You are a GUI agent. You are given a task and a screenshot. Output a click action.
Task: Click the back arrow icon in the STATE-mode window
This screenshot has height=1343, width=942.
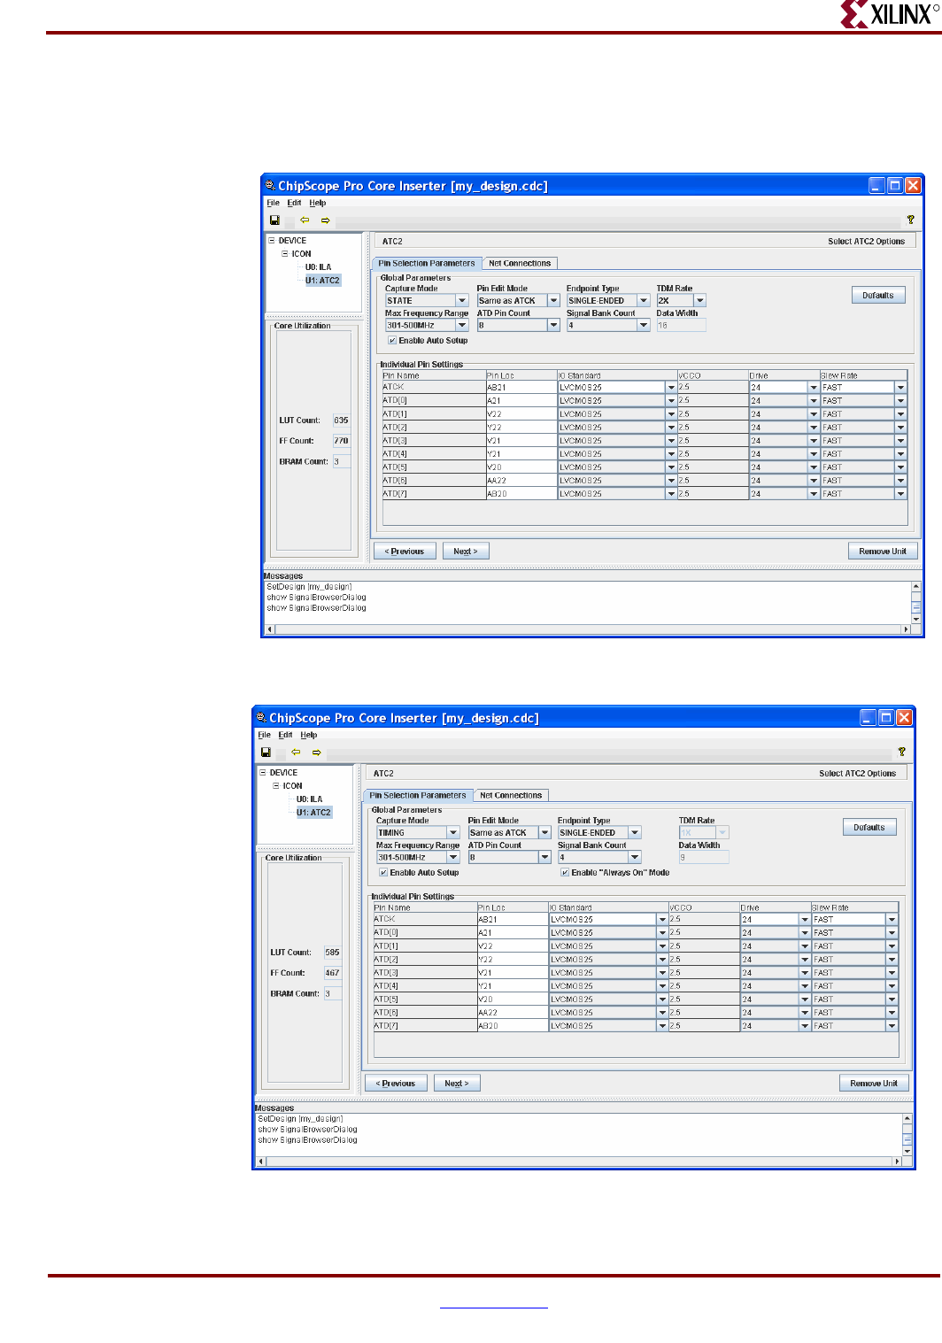(305, 220)
